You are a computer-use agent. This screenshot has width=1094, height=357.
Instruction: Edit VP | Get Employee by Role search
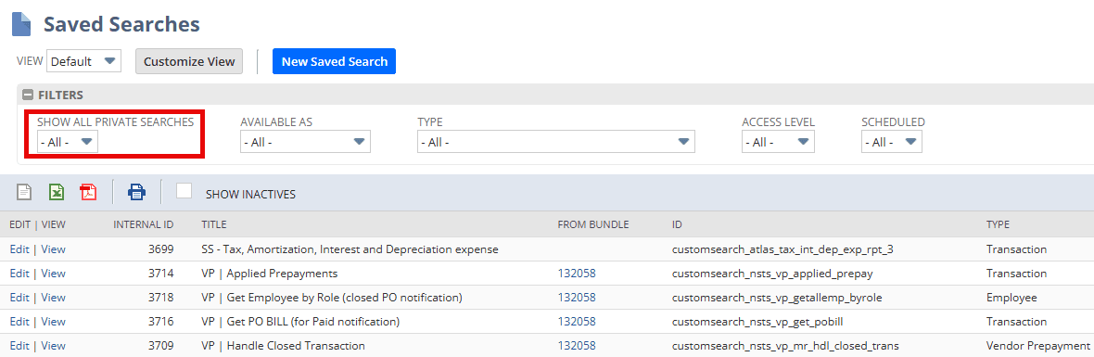click(19, 298)
